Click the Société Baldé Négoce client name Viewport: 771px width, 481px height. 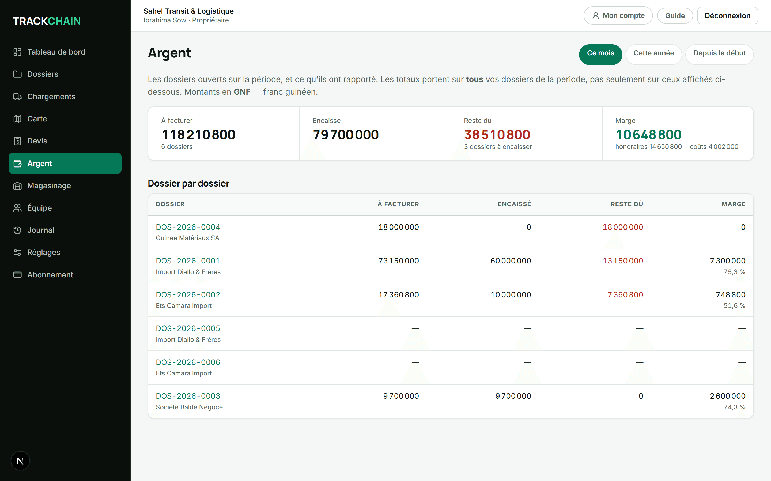click(189, 407)
